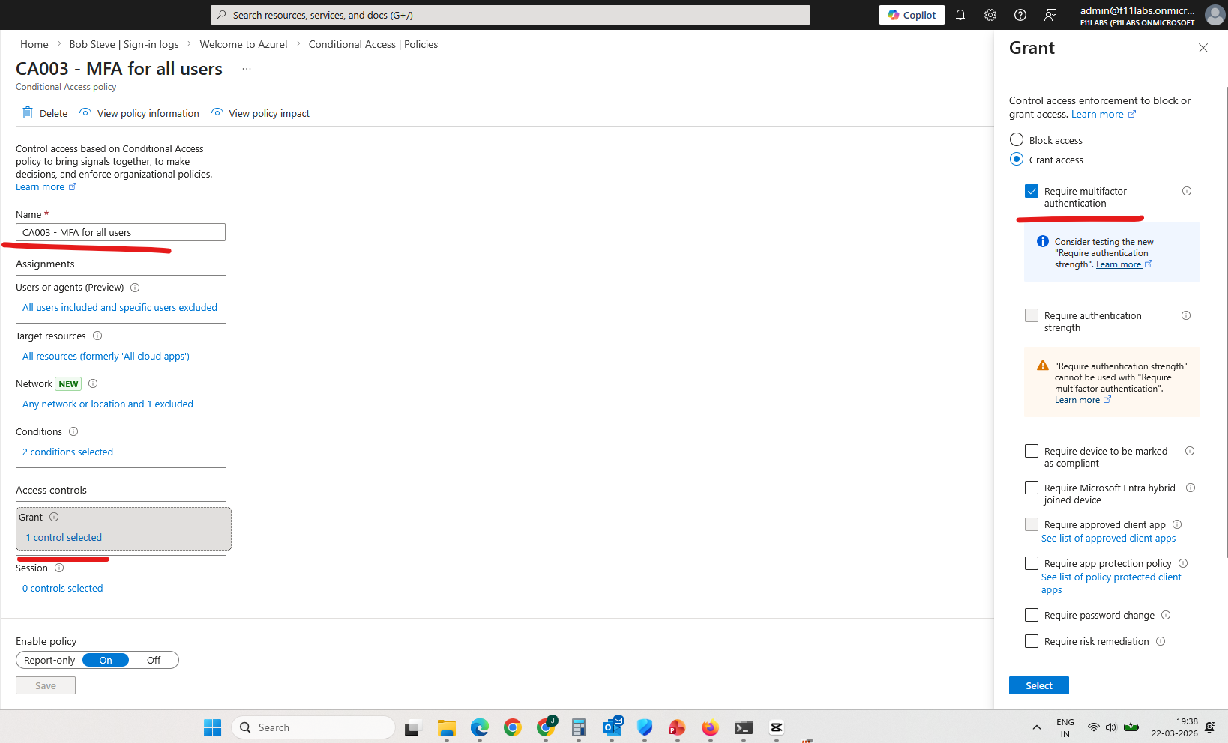Click the Delete trash icon
Image resolution: width=1228 pixels, height=743 pixels.
[28, 113]
